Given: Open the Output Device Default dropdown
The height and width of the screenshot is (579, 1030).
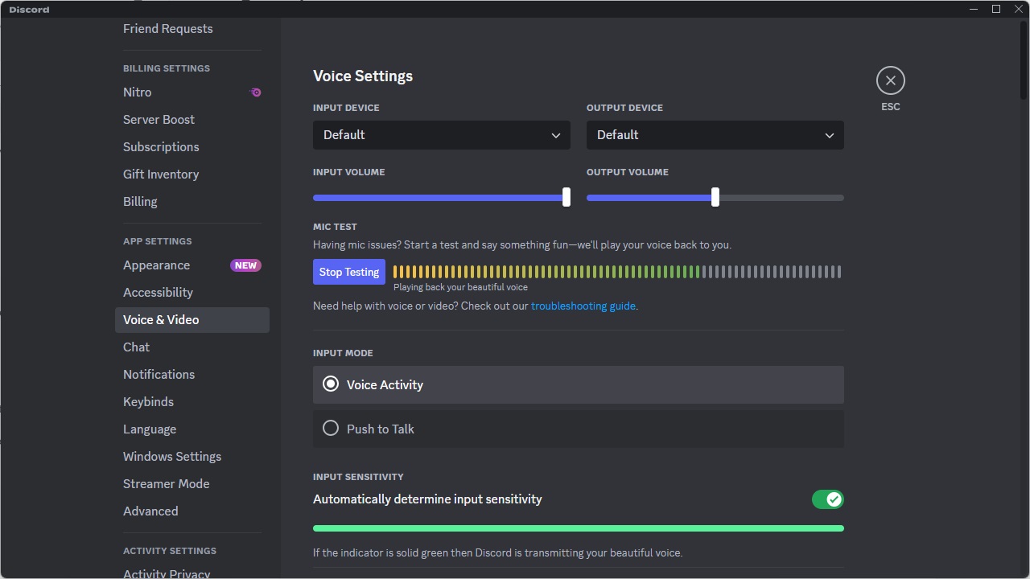Looking at the screenshot, I should (x=715, y=135).
